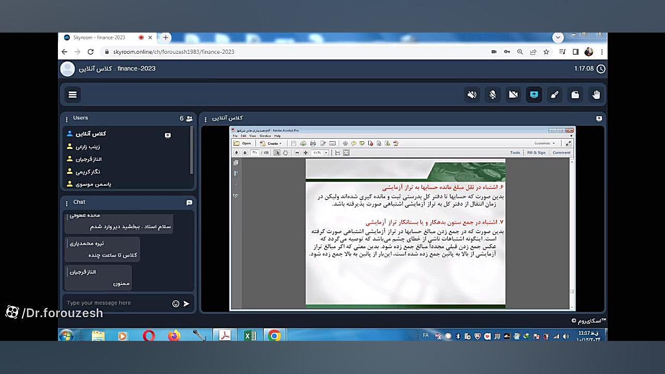Toggle screen sharing in Skyroom toolbar
Image resolution: width=665 pixels, height=374 pixels.
click(534, 95)
